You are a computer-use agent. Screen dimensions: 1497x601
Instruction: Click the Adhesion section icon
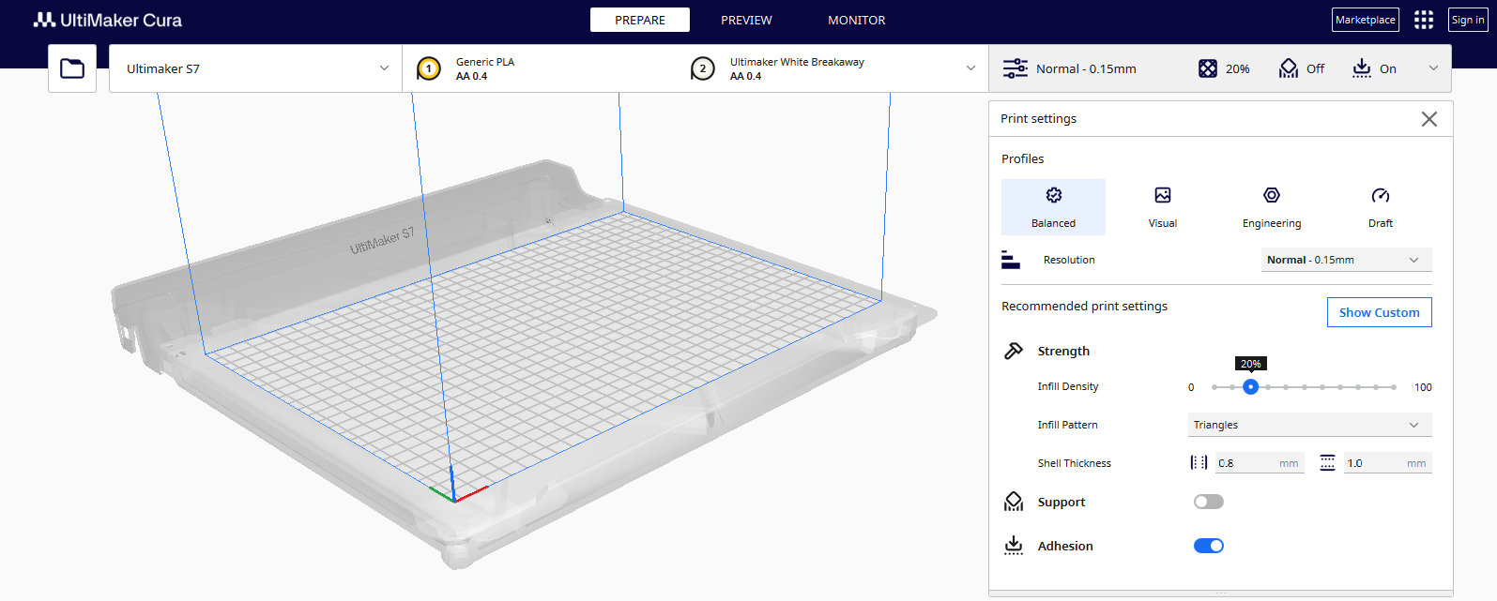[x=1014, y=546]
